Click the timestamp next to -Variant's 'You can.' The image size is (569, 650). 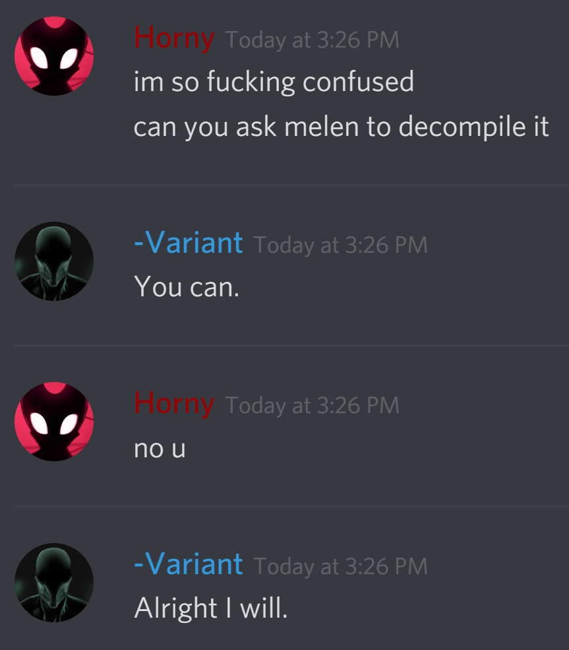(x=340, y=245)
